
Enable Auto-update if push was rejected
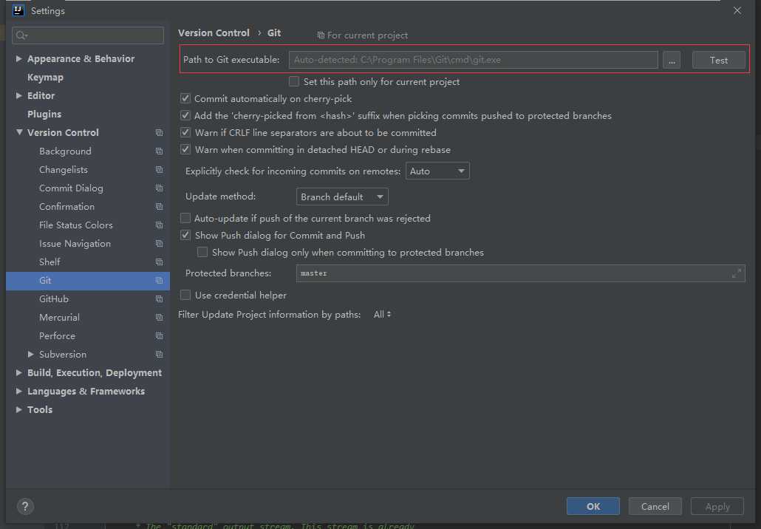pos(185,219)
